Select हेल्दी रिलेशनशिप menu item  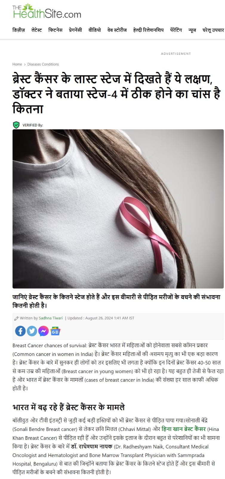pyautogui.click(x=148, y=30)
